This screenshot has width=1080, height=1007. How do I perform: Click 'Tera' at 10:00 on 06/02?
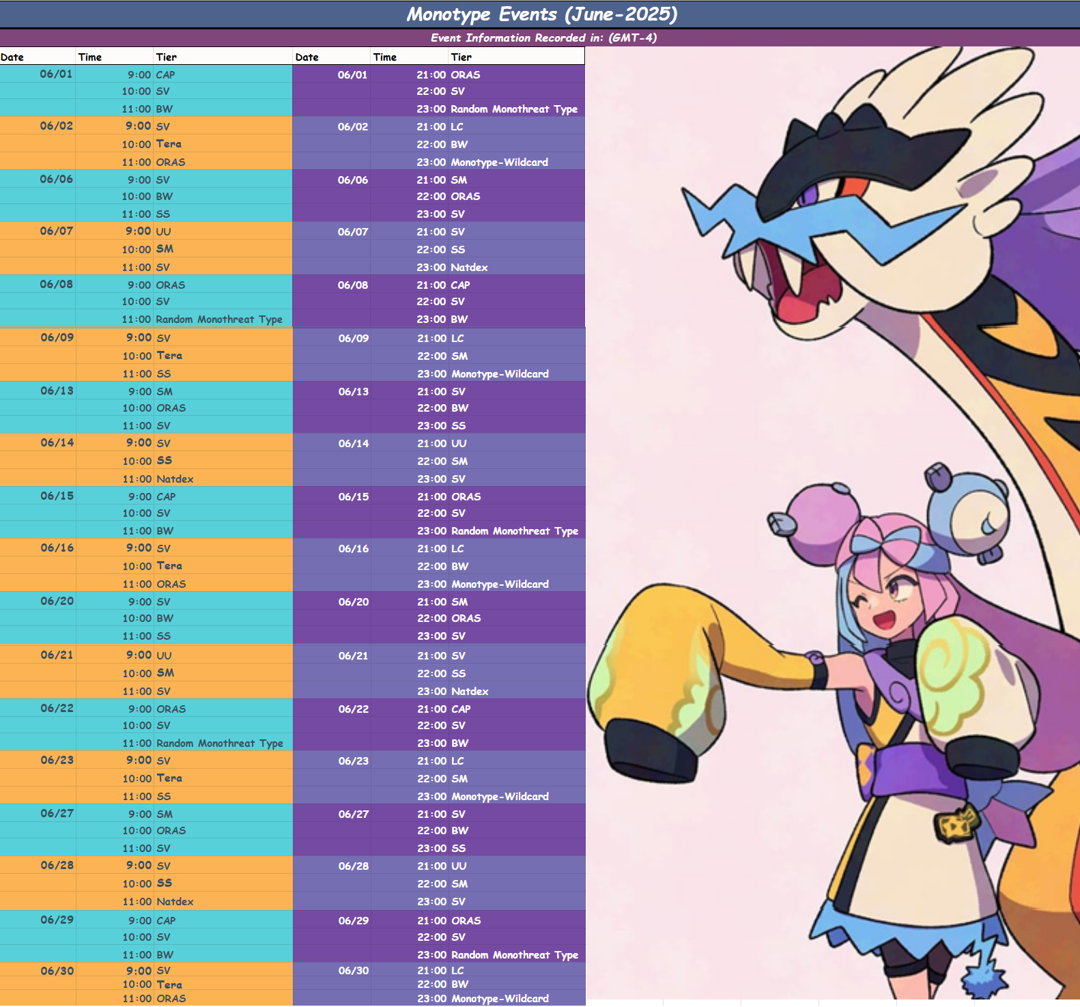click(169, 144)
